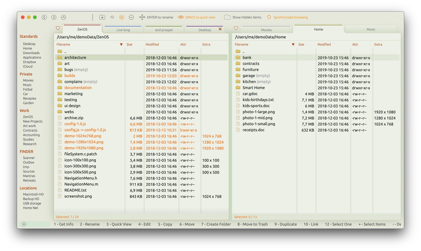The height and width of the screenshot is (251, 421).
Task: Close the Desktop tab
Action: 220,29
